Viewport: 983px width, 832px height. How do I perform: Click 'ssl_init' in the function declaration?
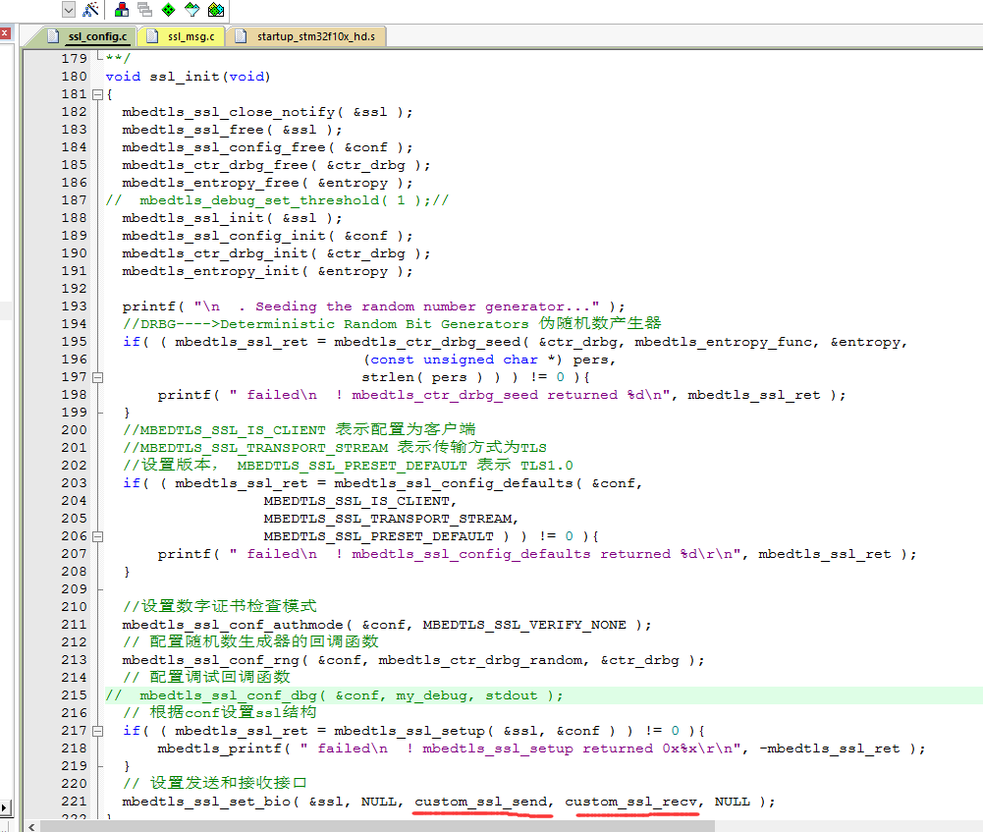(185, 77)
